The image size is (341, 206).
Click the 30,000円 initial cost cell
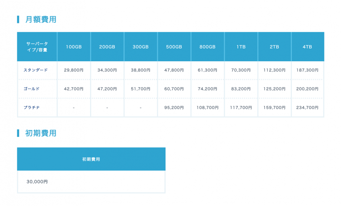(x=37, y=182)
